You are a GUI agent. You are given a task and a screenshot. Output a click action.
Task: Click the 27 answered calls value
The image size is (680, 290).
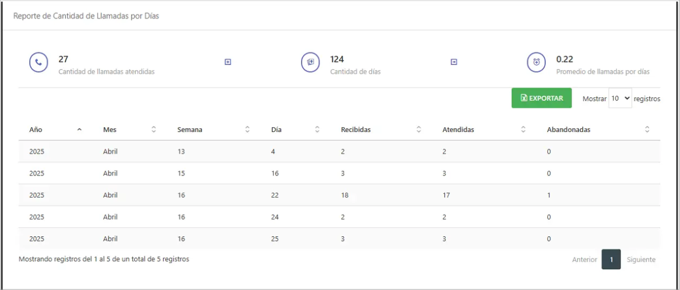tap(63, 59)
